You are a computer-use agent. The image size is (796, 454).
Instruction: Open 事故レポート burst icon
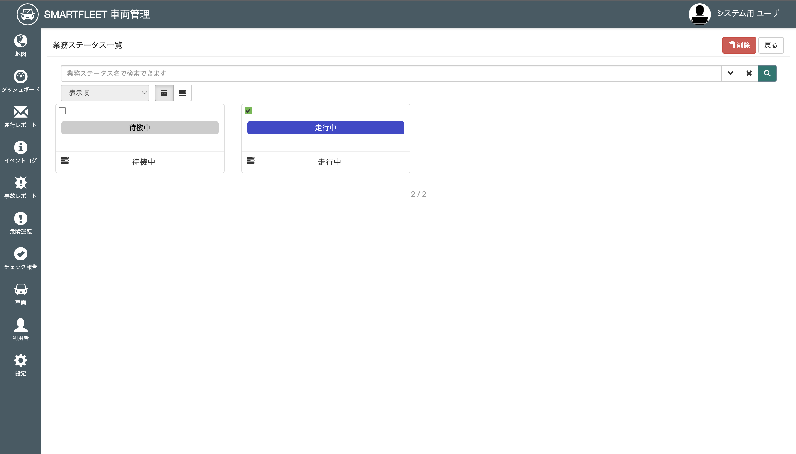click(21, 183)
